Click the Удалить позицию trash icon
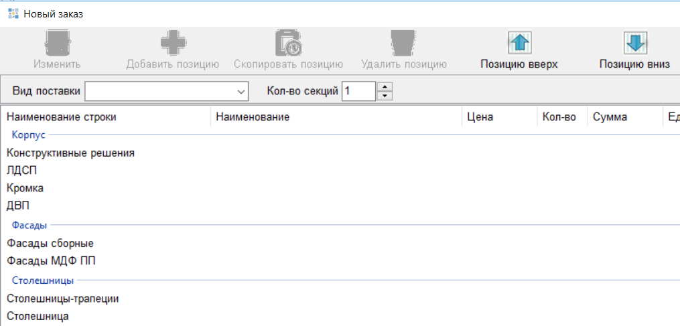The width and height of the screenshot is (680, 326). 403,44
